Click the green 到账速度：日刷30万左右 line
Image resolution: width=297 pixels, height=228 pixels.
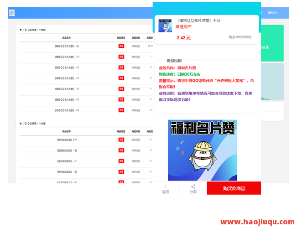(180, 74)
